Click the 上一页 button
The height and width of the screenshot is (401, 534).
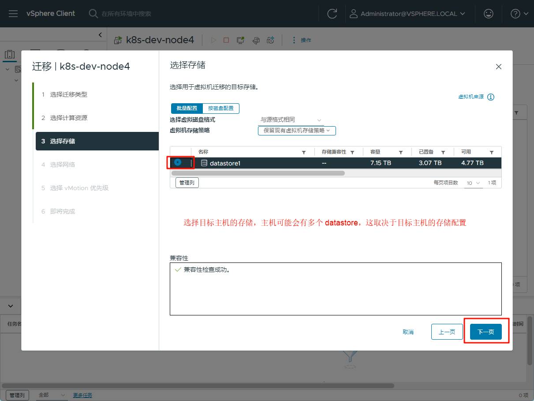pos(447,332)
